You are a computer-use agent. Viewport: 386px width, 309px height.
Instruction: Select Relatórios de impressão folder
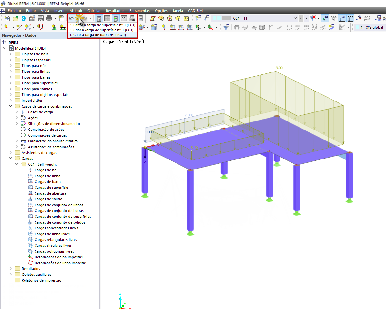[41, 280]
